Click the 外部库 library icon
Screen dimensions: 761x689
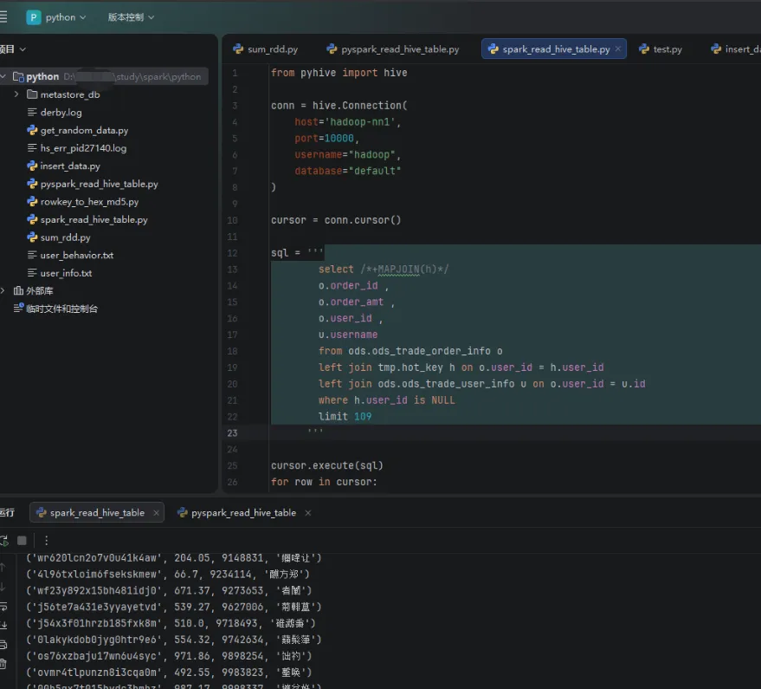click(18, 290)
